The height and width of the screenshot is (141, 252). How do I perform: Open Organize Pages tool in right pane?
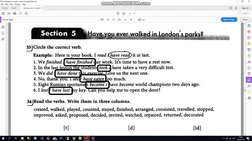pyautogui.click(x=249, y=56)
